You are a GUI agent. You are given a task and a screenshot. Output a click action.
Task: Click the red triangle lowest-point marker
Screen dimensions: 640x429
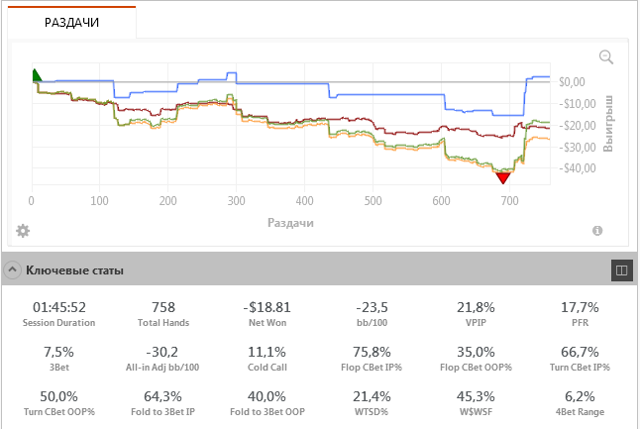[503, 177]
